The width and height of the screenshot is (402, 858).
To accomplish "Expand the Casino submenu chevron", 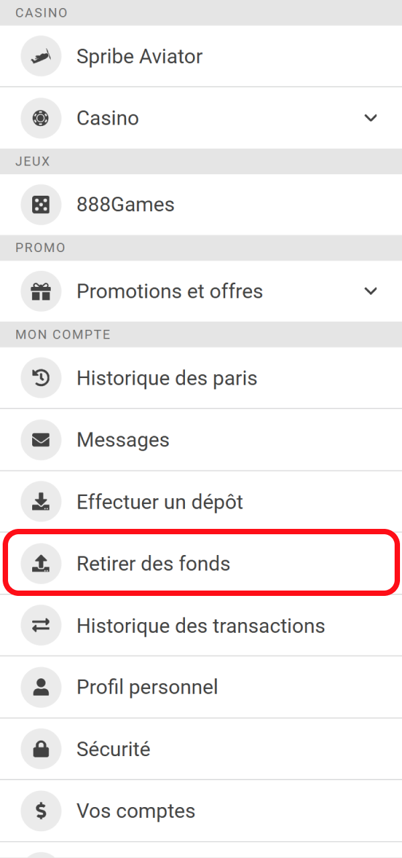I will pyautogui.click(x=371, y=118).
